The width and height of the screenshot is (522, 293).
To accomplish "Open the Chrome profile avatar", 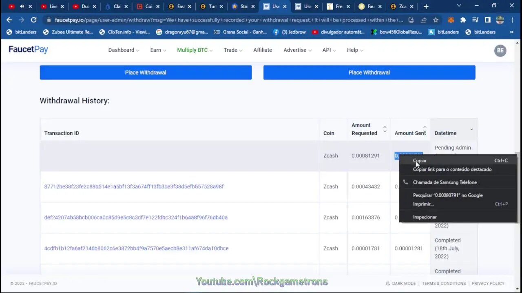I will tap(500, 20).
